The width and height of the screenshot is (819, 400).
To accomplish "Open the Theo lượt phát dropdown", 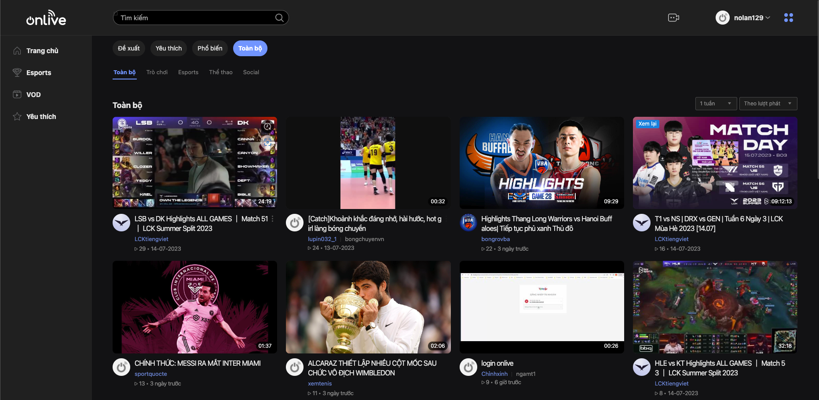I will pyautogui.click(x=768, y=103).
